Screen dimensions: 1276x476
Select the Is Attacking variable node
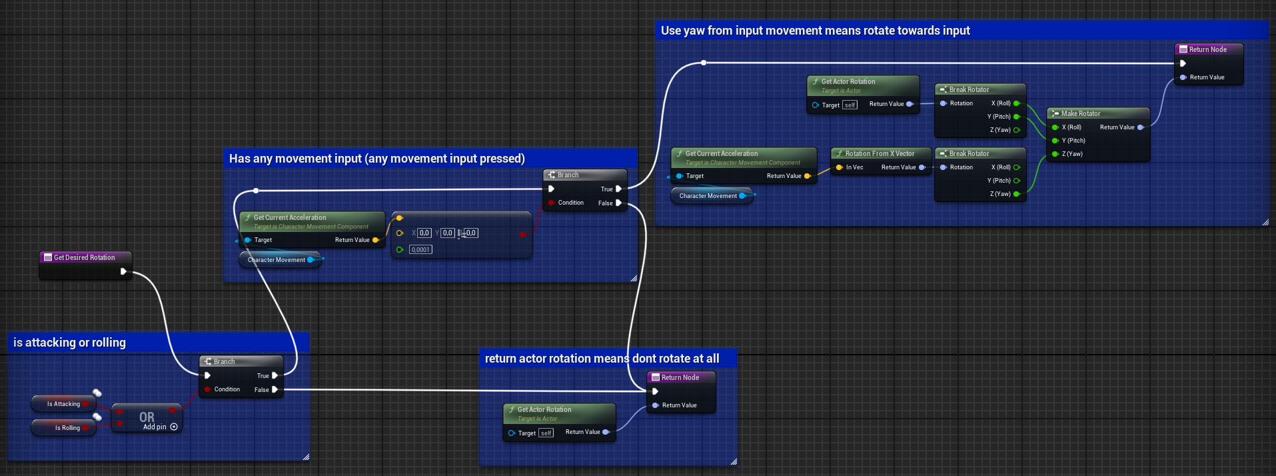pos(63,404)
